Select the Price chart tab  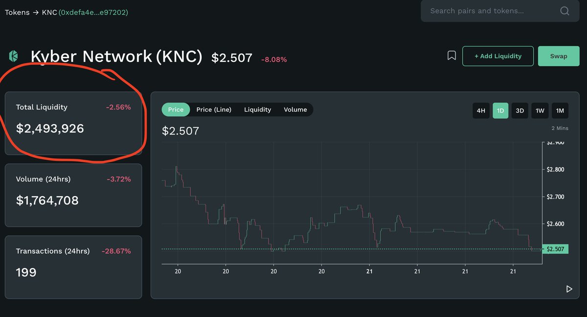(x=176, y=110)
